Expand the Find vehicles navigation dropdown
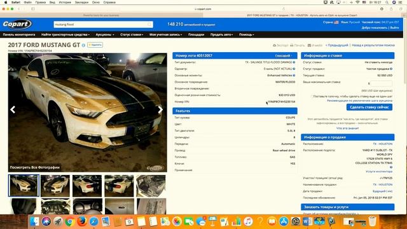The image size is (407, 229). (x=66, y=34)
